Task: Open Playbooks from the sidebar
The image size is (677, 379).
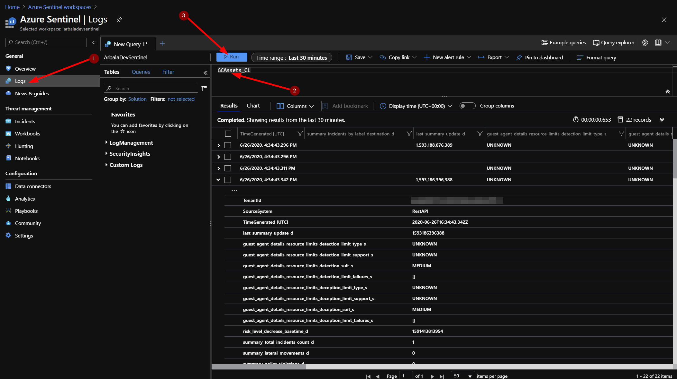Action: 26,211
